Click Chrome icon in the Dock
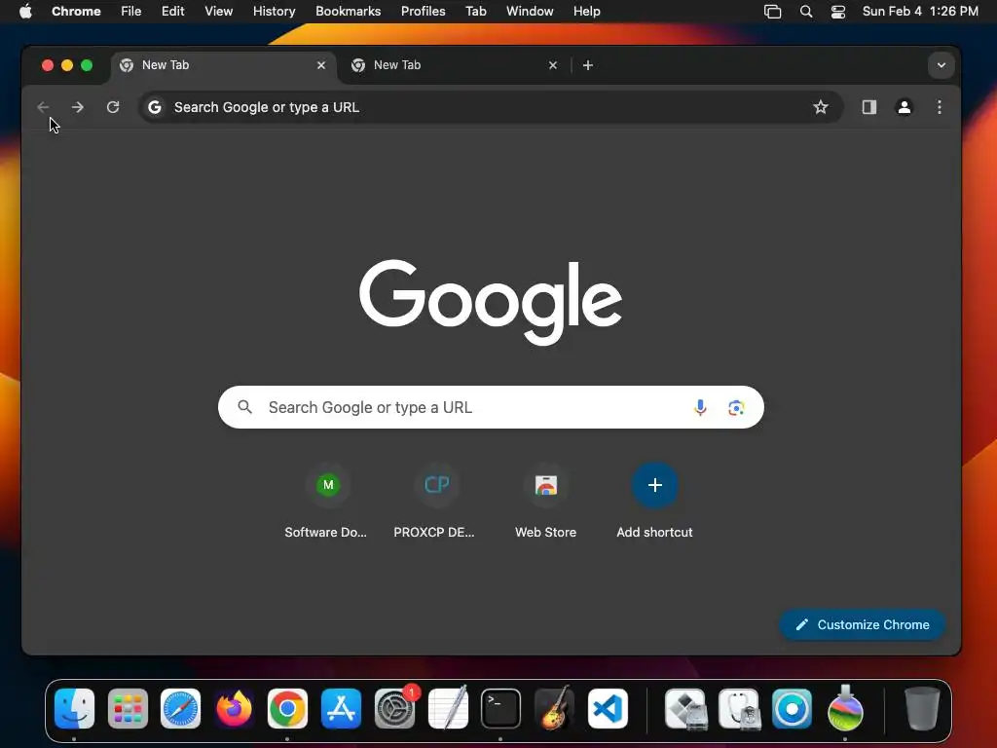 point(287,709)
